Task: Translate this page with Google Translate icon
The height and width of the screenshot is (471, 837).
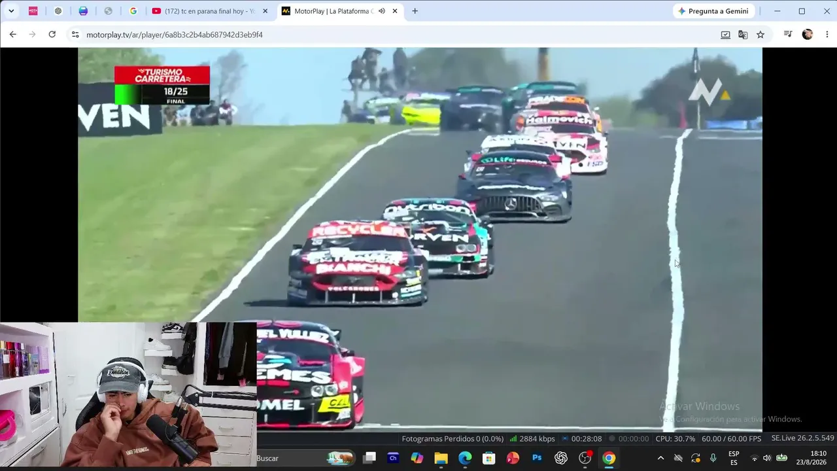Action: [743, 35]
